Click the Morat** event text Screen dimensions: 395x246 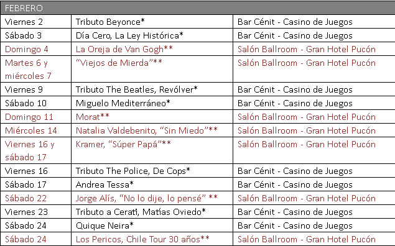click(x=93, y=117)
